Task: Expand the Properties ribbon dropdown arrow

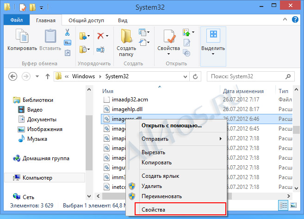Action: tap(168, 54)
